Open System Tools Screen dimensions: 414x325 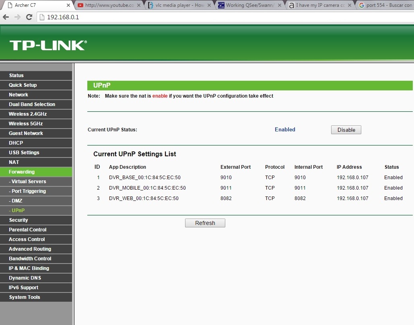click(36, 297)
